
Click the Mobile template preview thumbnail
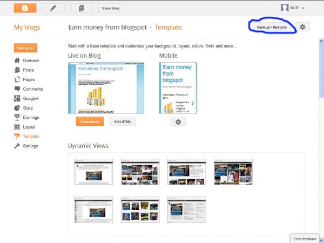[x=178, y=88]
